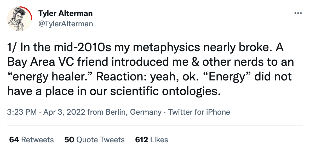Open the 612 Likes list

pos(152,140)
